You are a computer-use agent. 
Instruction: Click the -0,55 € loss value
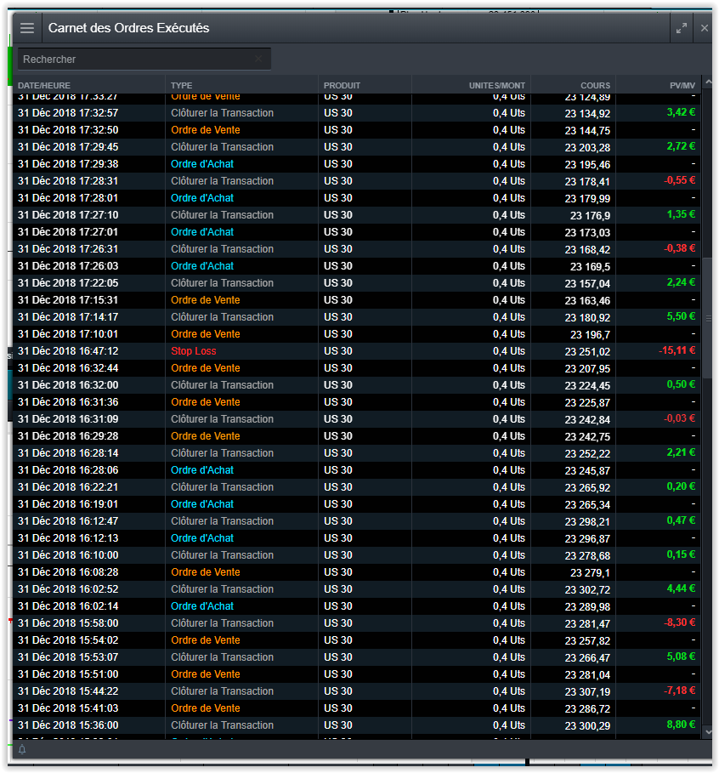tap(680, 180)
